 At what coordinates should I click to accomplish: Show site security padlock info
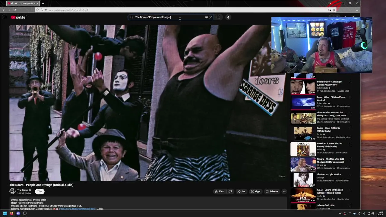(42, 10)
